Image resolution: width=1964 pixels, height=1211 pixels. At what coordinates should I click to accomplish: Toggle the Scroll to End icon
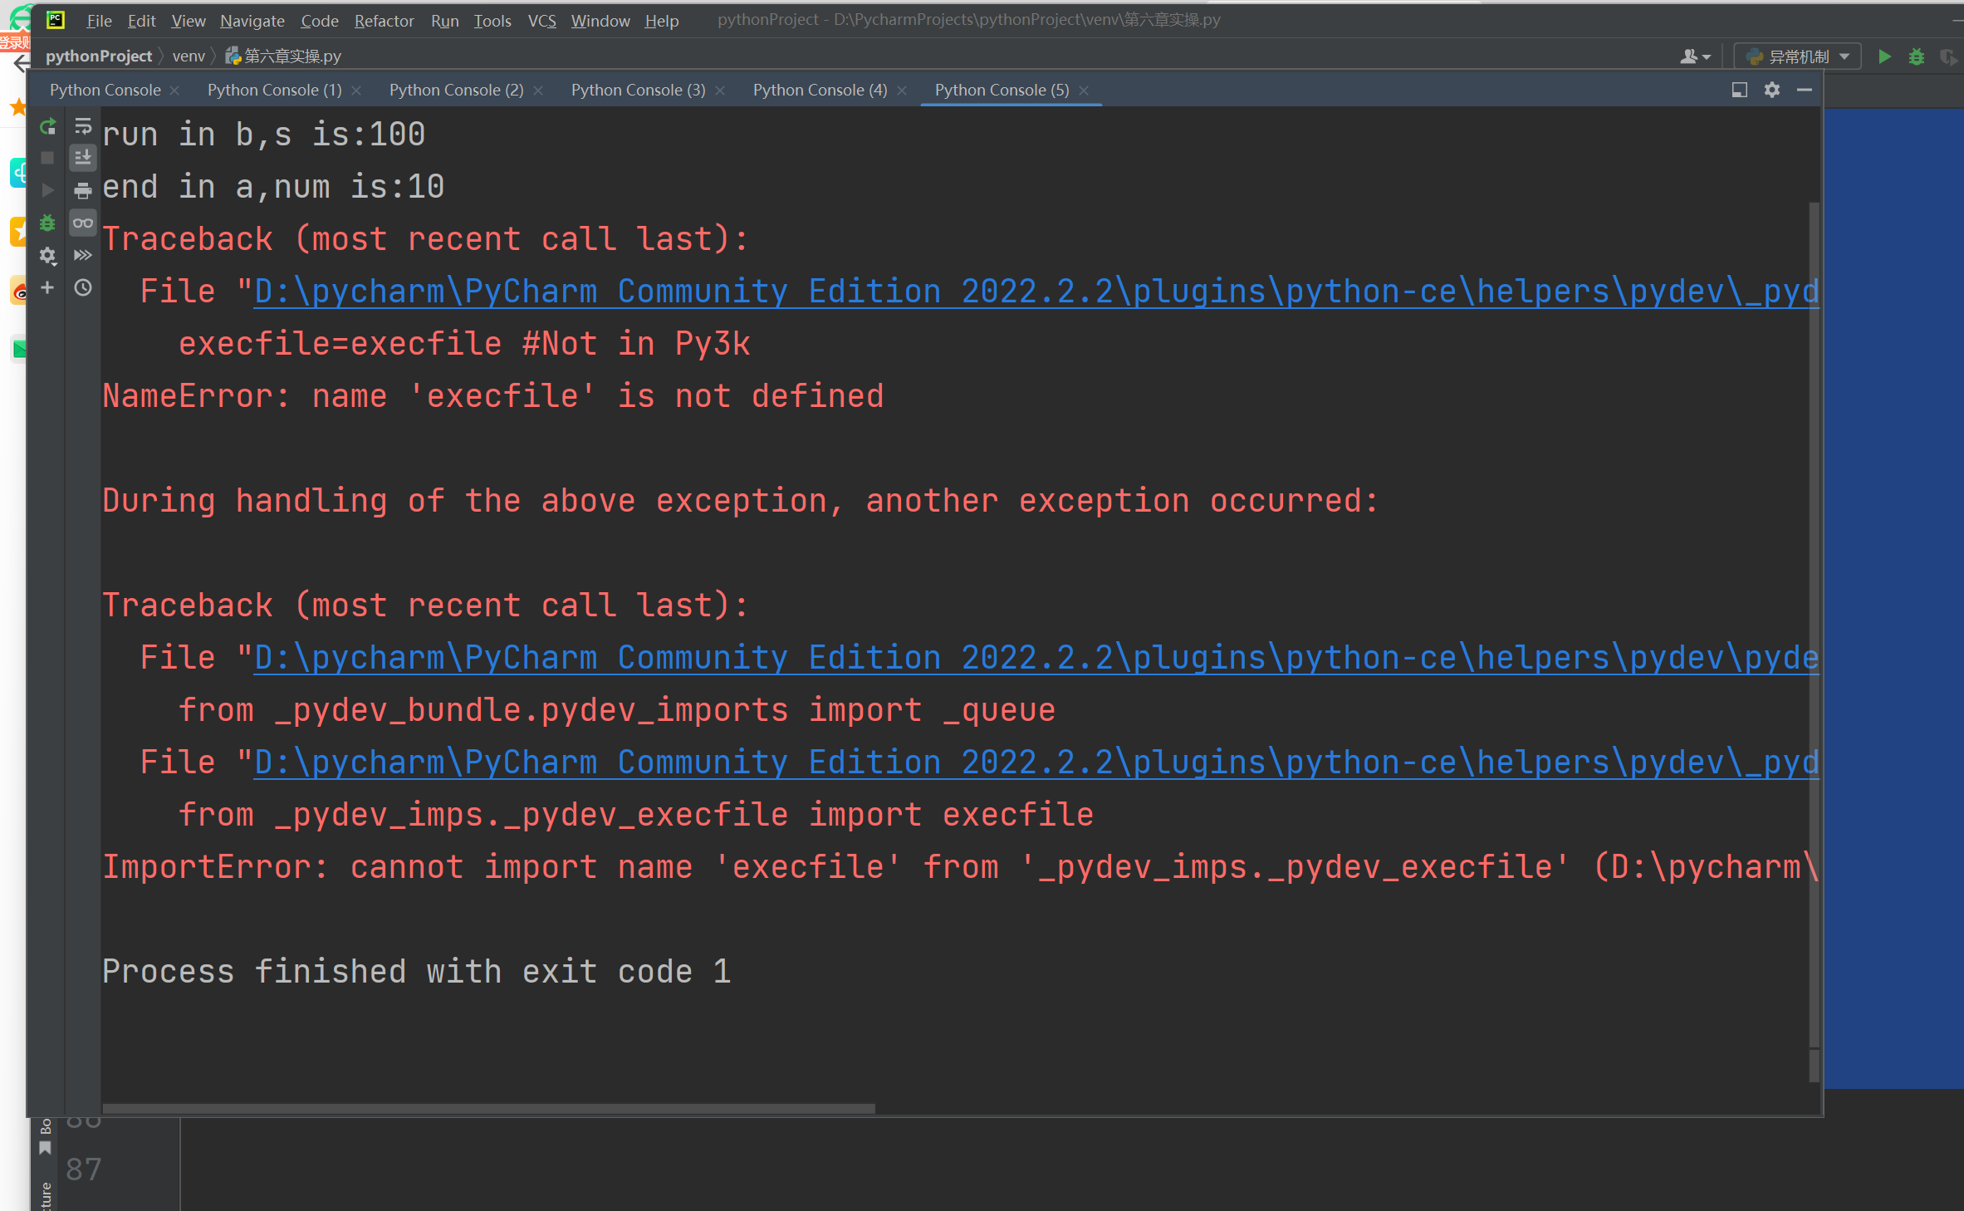(x=83, y=158)
